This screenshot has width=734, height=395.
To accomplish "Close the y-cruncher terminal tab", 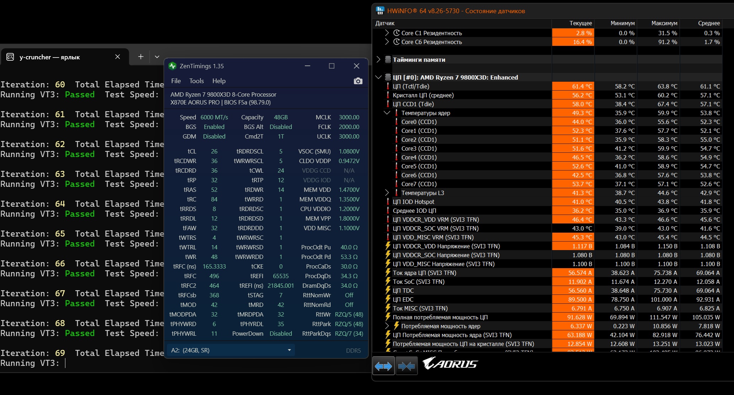I will (118, 57).
